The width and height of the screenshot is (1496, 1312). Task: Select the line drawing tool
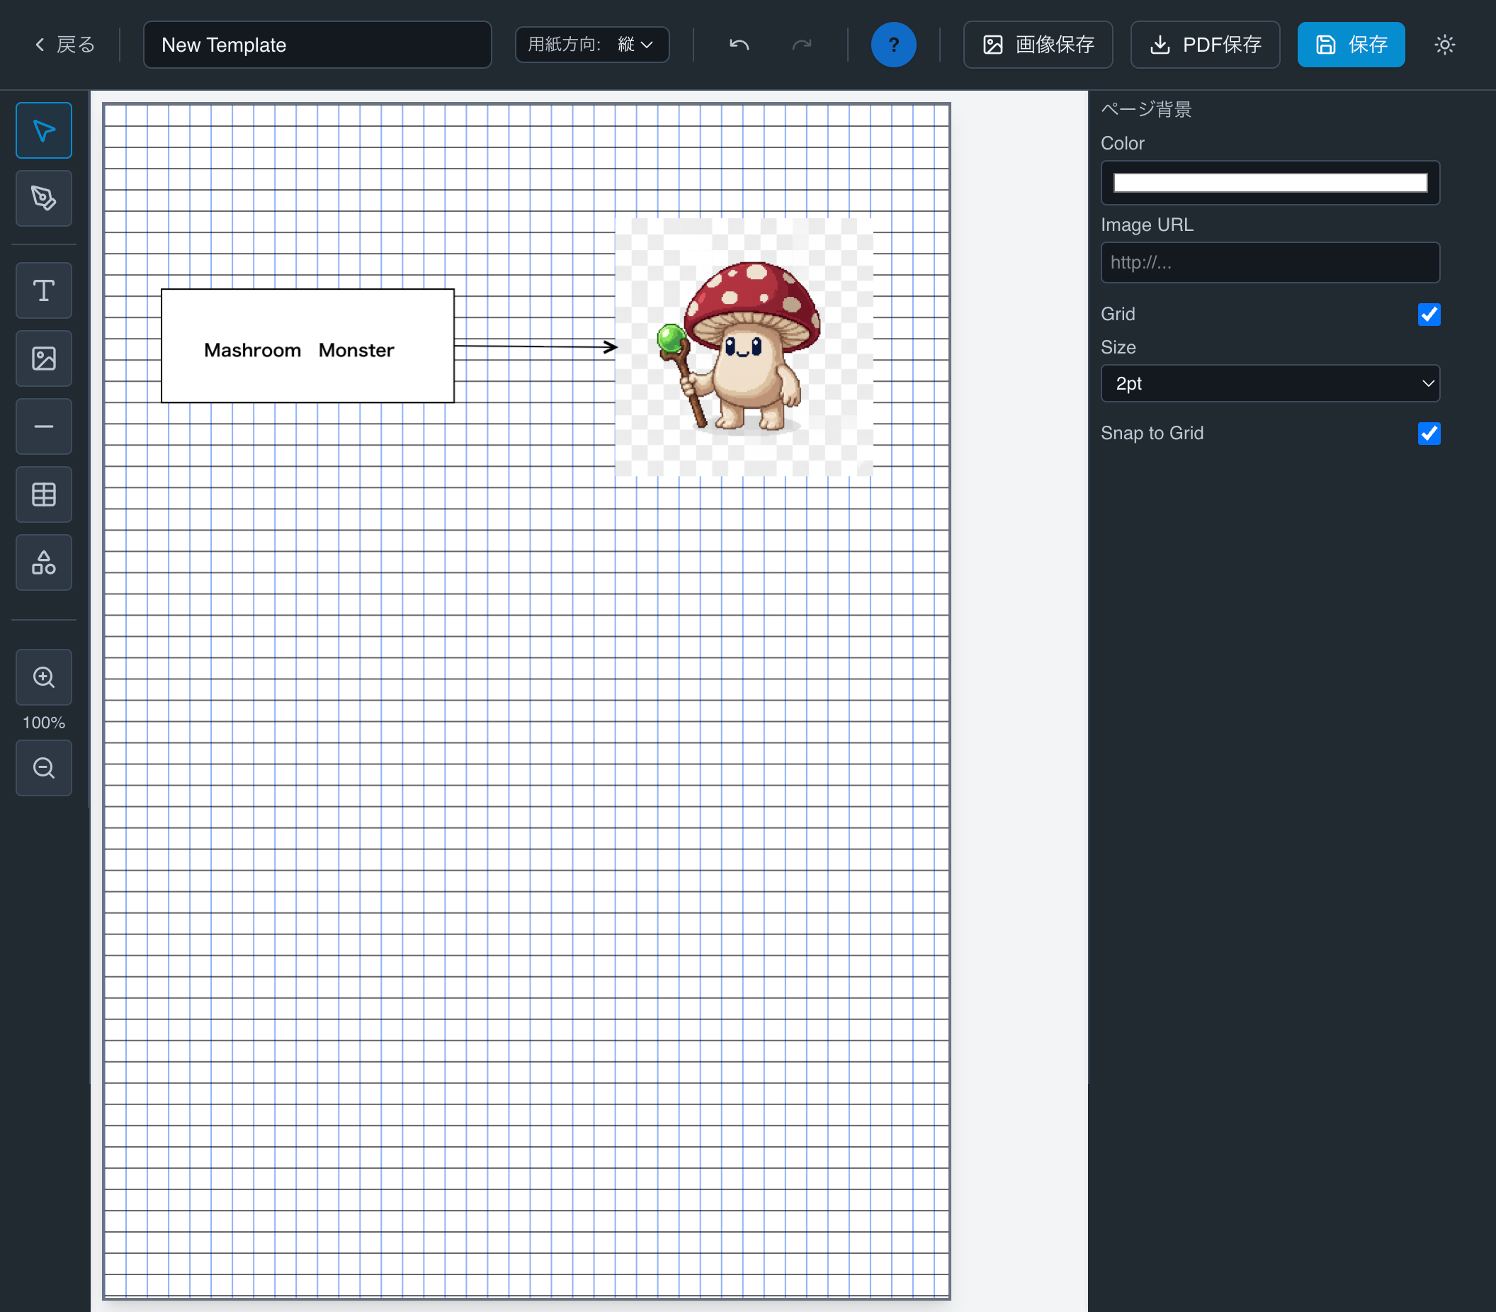(x=43, y=426)
